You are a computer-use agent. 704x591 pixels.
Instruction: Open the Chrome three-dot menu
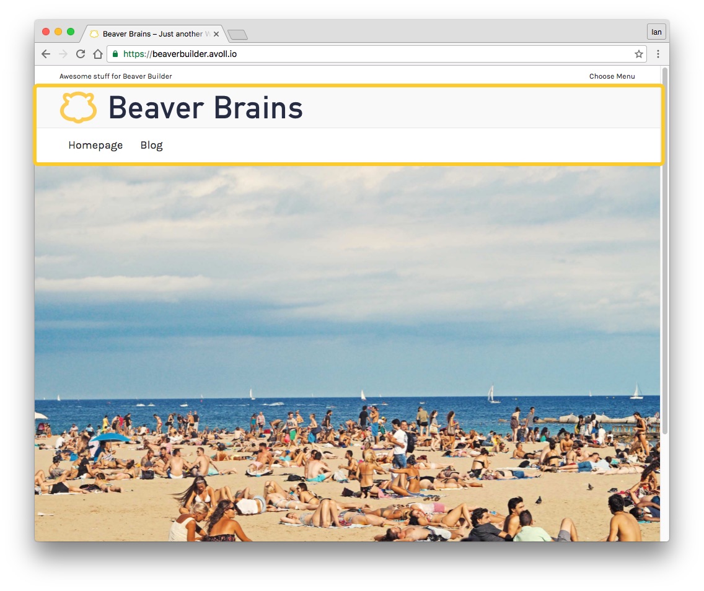pyautogui.click(x=658, y=54)
